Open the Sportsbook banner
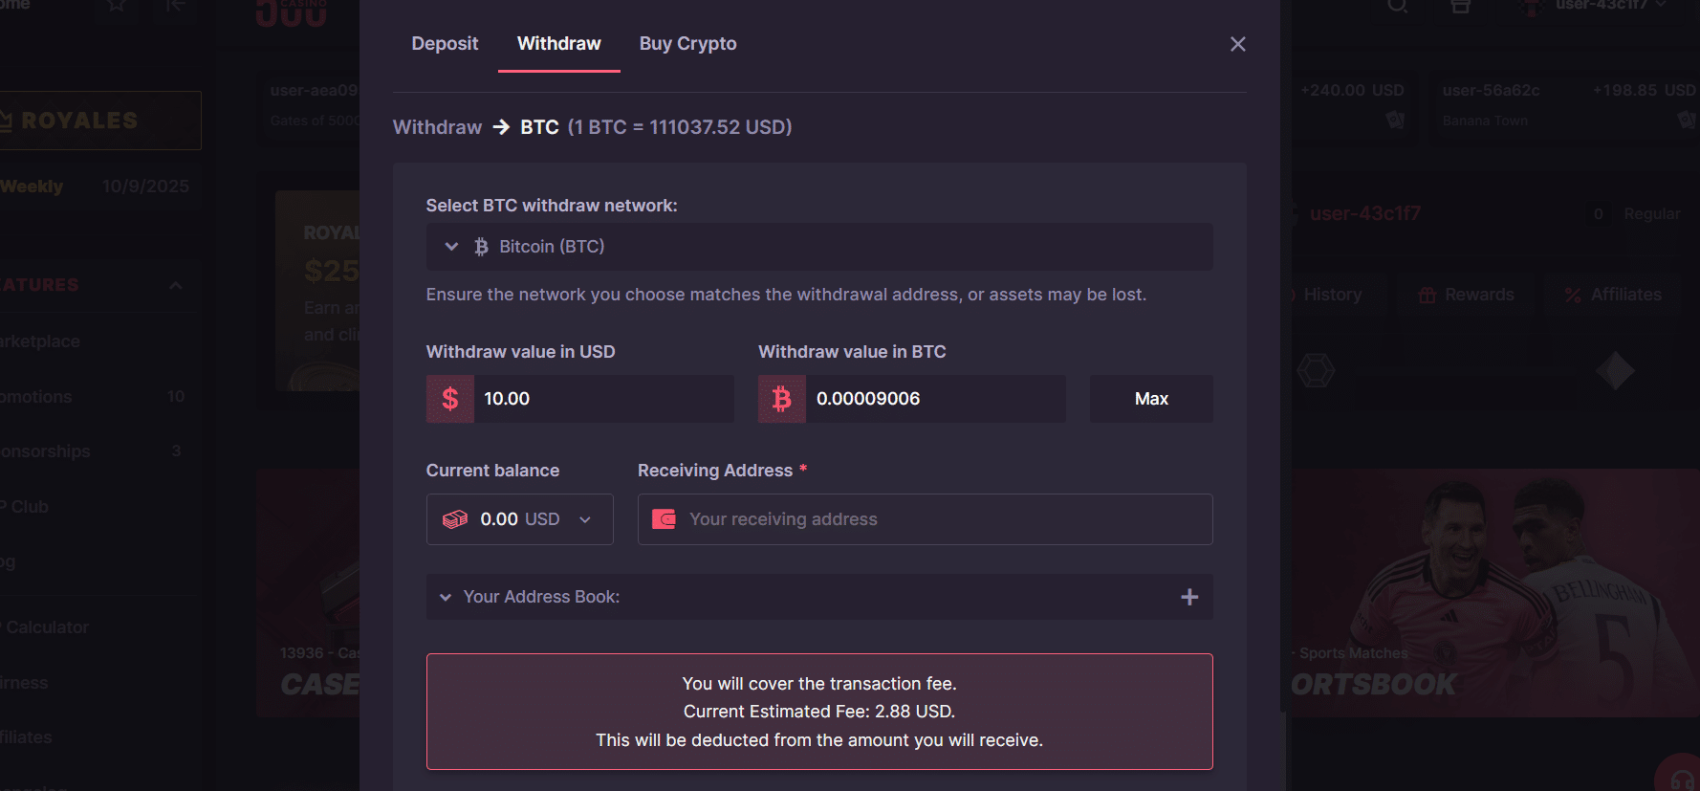This screenshot has width=1700, height=791. 1494,593
